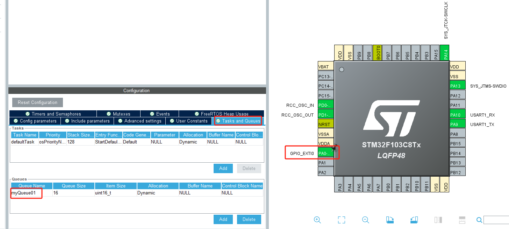
Task: Click the osPriorityN priority cell
Action: coord(53,142)
